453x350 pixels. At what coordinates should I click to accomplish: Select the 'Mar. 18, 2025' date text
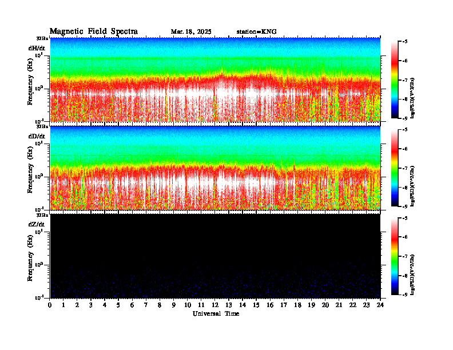point(191,32)
